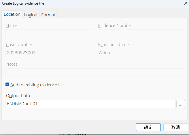Screen dimensions: 189x135
Task: Click the Notes label text
Action: 12,64
